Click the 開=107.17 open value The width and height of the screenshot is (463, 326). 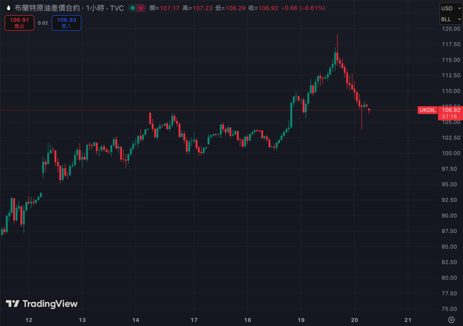(165, 8)
